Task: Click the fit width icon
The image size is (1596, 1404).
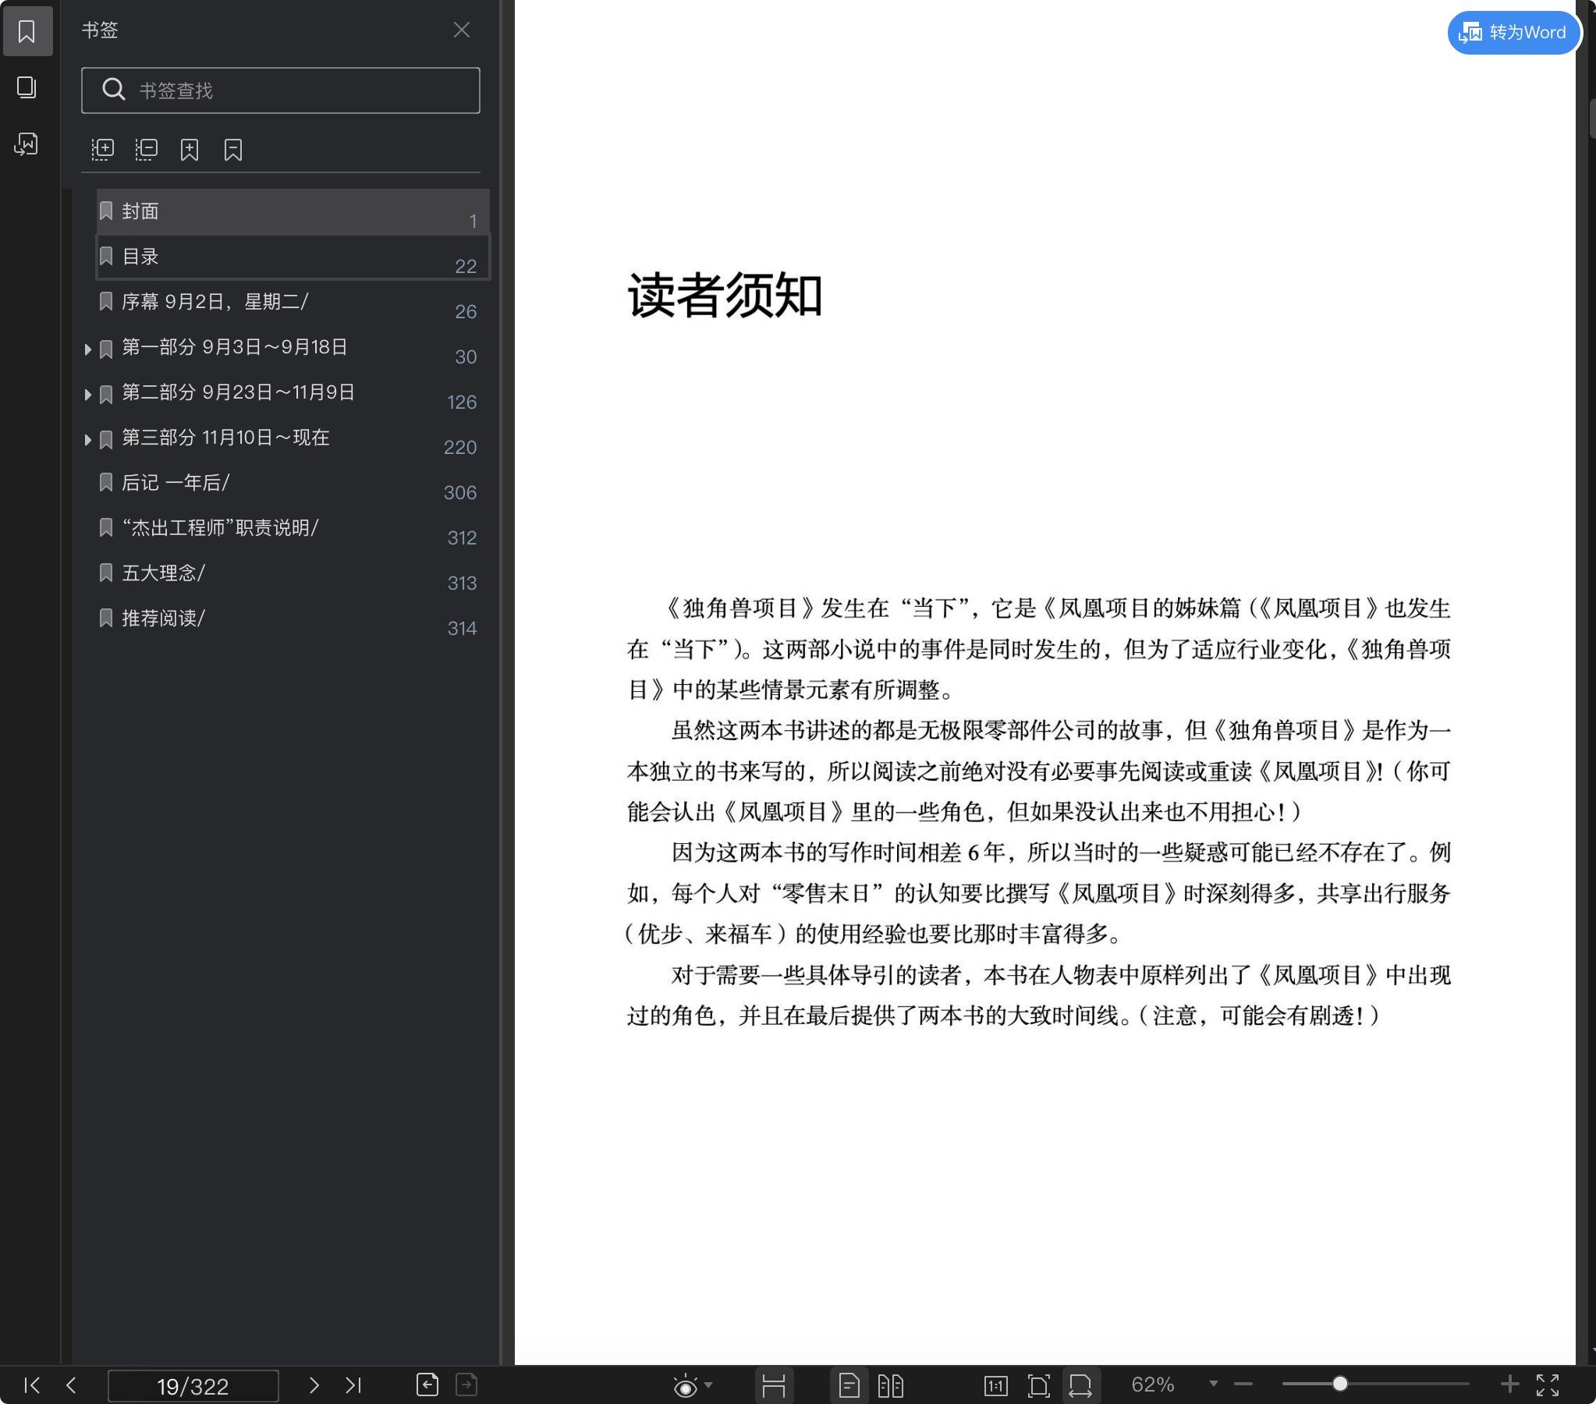Action: pyautogui.click(x=1080, y=1385)
